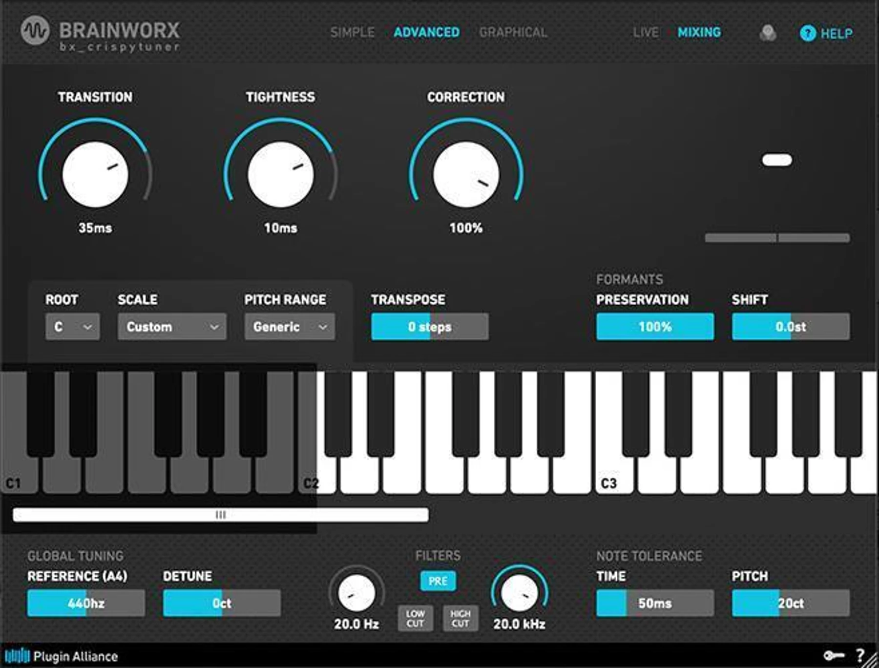Click the high cut 20.0 kHz knob
The image size is (879, 668).
coord(520,593)
